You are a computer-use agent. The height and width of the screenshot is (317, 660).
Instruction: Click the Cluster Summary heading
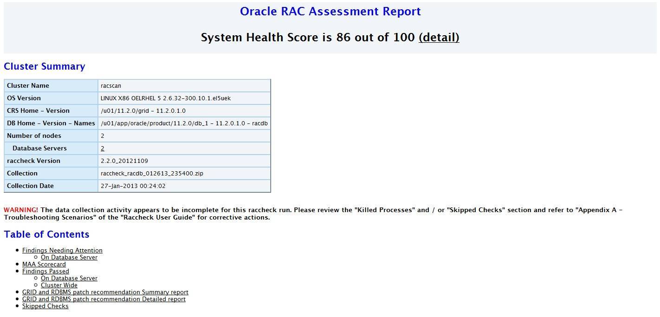[44, 66]
